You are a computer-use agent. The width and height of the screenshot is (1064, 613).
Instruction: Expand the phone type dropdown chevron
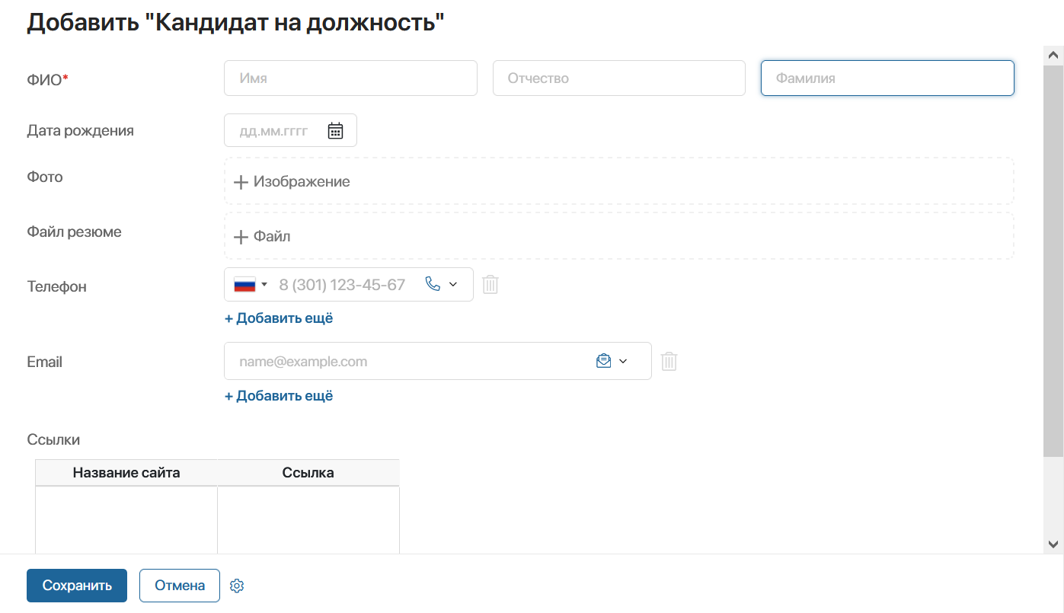click(454, 284)
